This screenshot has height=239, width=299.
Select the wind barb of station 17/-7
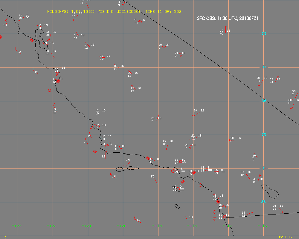pos(226,30)
